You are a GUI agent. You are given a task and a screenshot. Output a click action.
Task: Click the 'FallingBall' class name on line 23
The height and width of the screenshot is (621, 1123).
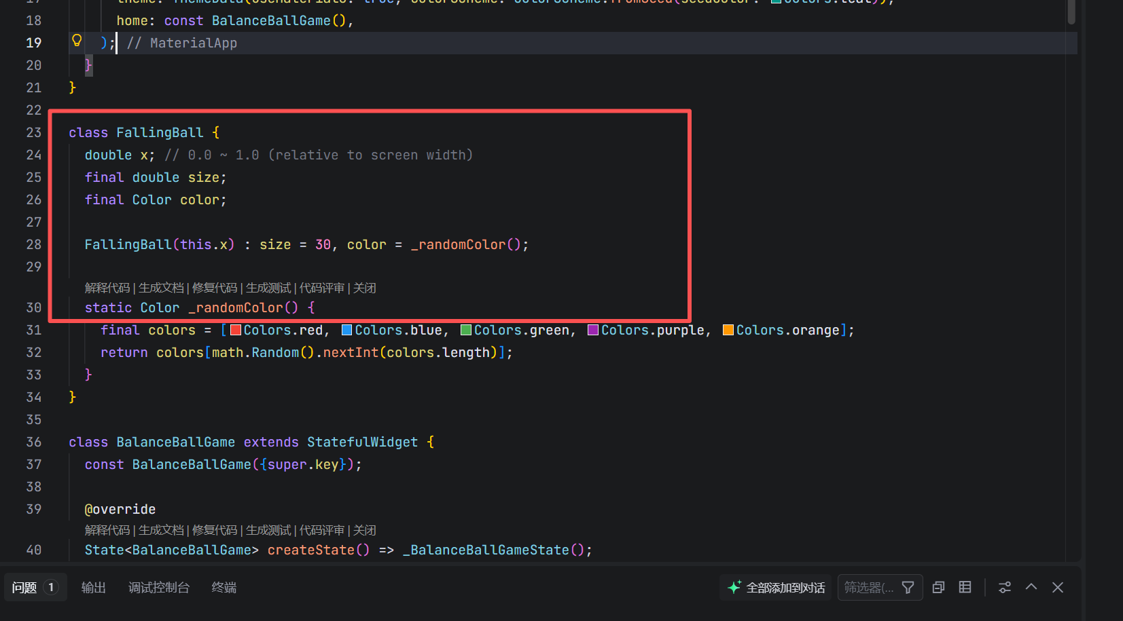coord(160,132)
